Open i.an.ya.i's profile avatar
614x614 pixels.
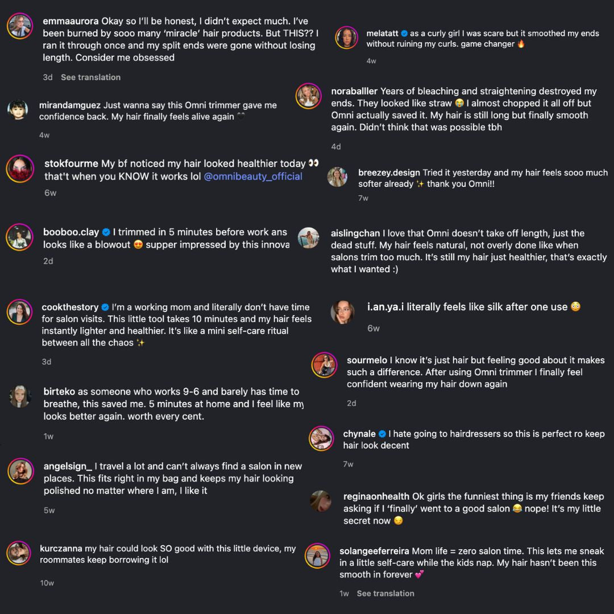point(343,312)
